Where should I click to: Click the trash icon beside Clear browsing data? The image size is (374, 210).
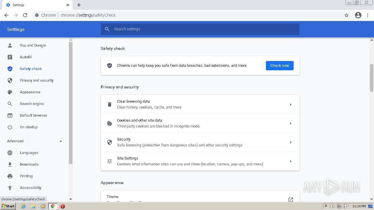[110, 104]
